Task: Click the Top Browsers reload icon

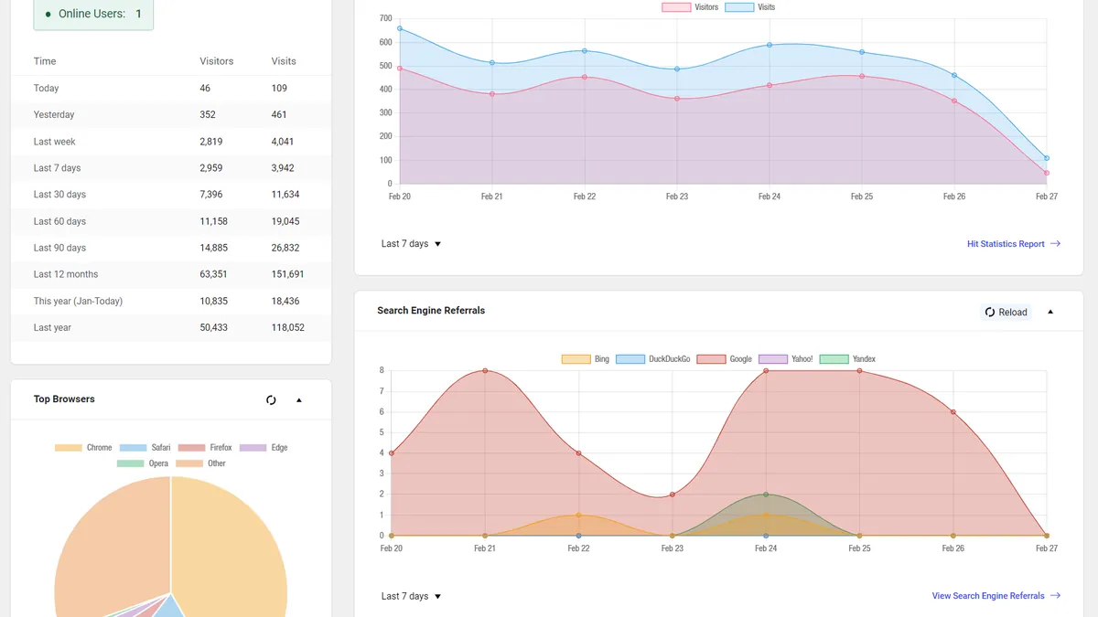Action: coord(271,400)
